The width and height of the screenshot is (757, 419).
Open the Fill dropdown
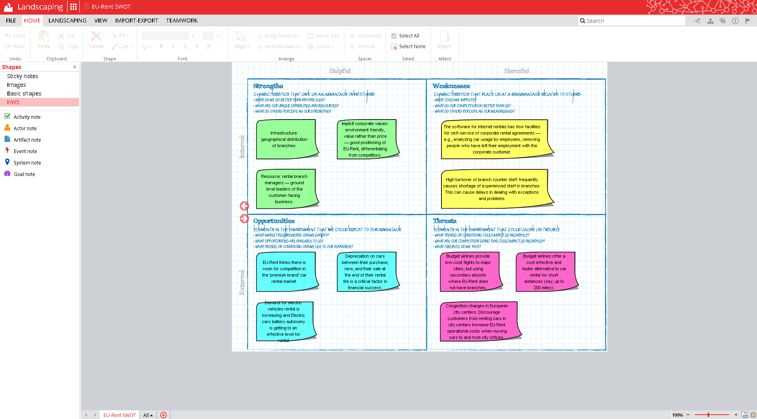120,36
